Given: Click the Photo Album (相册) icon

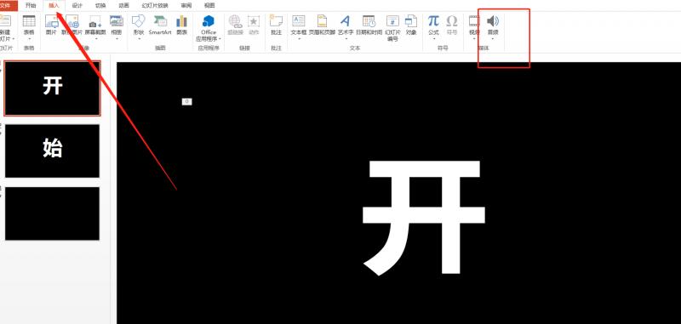Looking at the screenshot, I should [117, 21].
